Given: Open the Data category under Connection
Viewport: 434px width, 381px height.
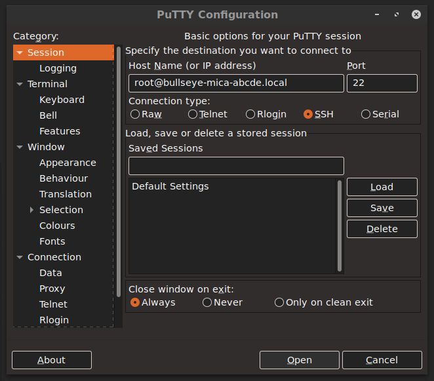Looking at the screenshot, I should point(50,273).
